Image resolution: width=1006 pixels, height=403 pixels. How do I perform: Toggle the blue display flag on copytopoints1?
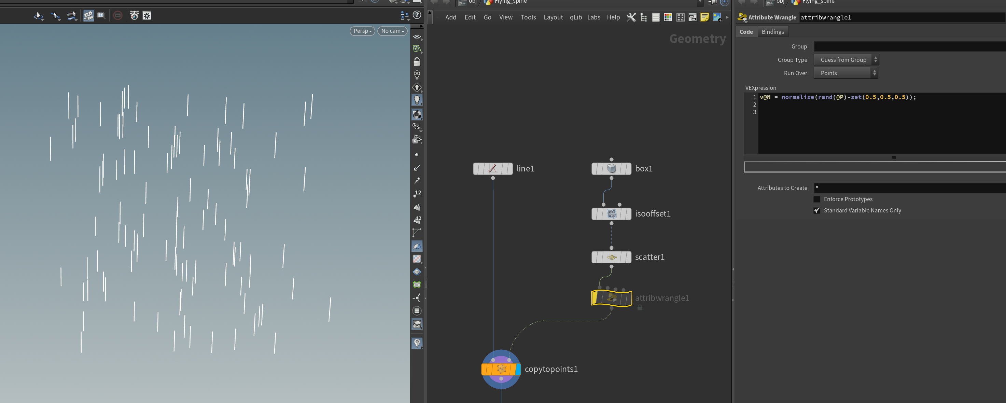(518, 369)
